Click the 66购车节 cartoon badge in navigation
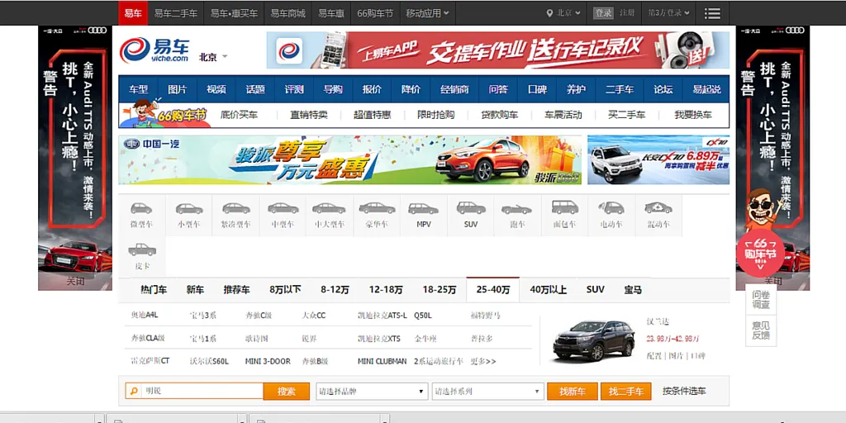The image size is (846, 423). pos(164,112)
